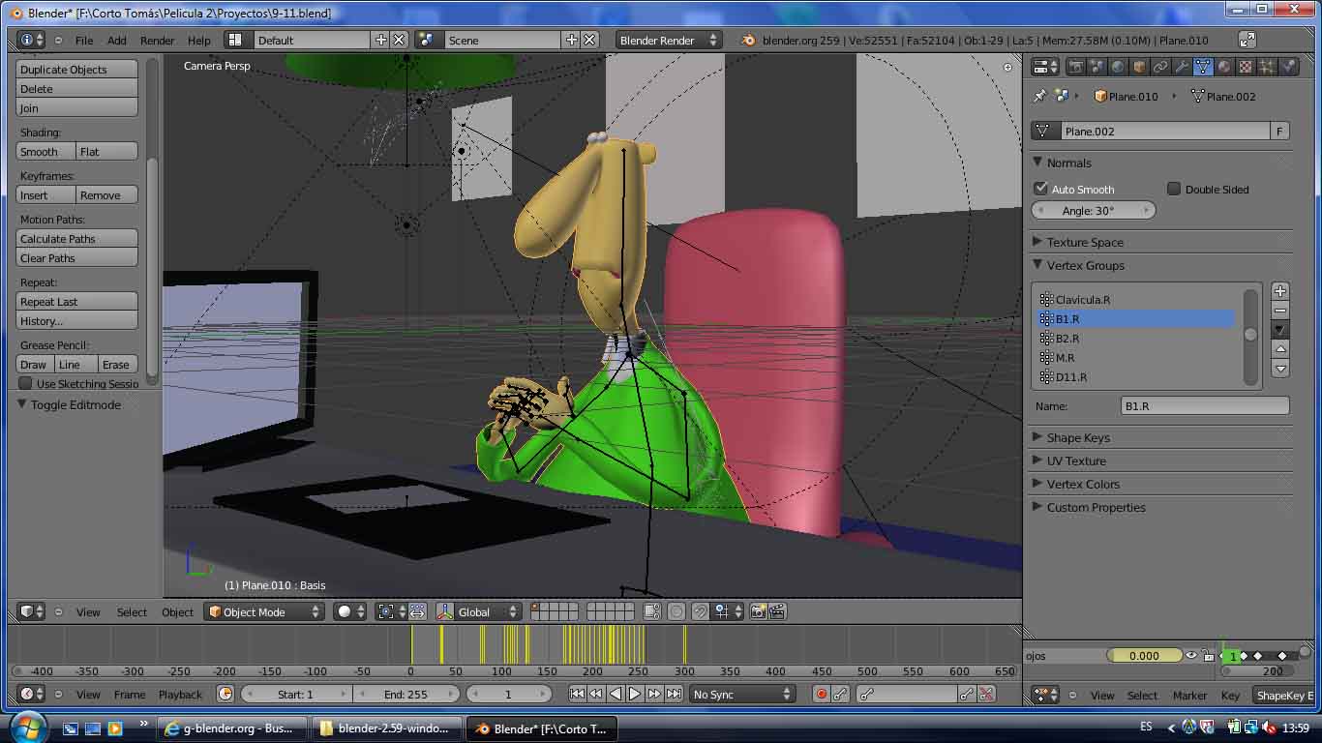The width and height of the screenshot is (1322, 743).
Task: Toggle the ojos channel eye visibility
Action: coord(1191,655)
